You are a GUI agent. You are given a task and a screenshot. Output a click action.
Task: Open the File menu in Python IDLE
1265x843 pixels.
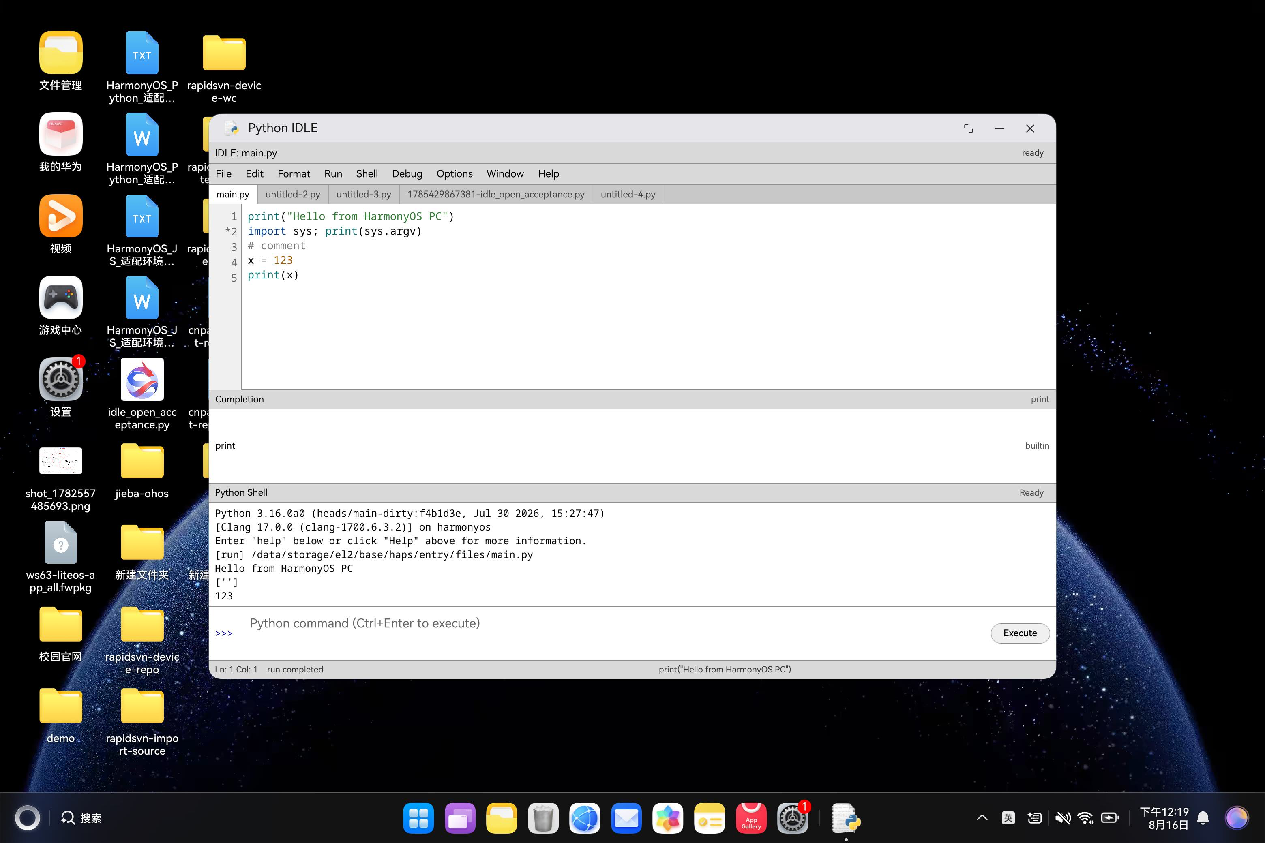223,173
